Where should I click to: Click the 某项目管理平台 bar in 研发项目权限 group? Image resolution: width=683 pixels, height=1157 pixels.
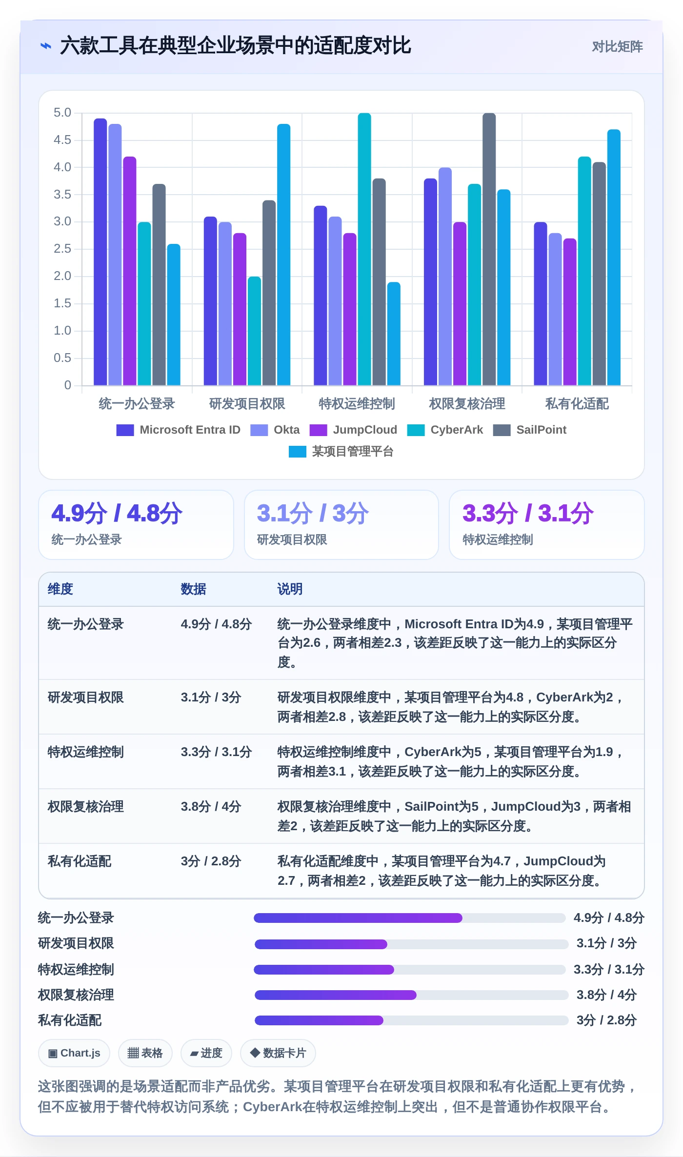click(x=284, y=255)
